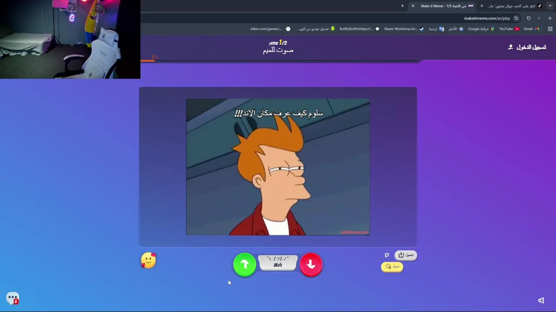Click the yellow star save button
Screen dimensions: 556x312
[x=392, y=266]
